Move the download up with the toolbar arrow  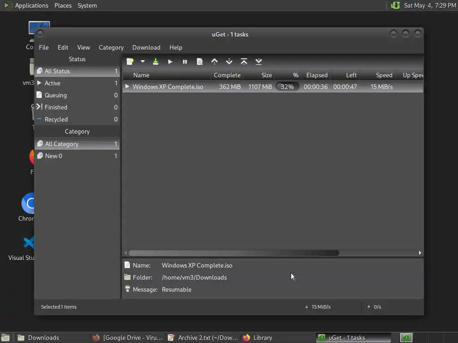coord(214,62)
